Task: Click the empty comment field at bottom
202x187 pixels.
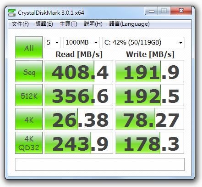Action: [100, 164]
